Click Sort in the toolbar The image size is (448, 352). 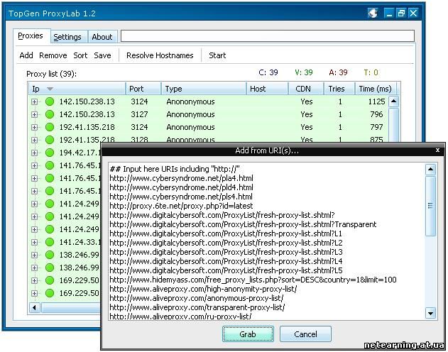80,55
